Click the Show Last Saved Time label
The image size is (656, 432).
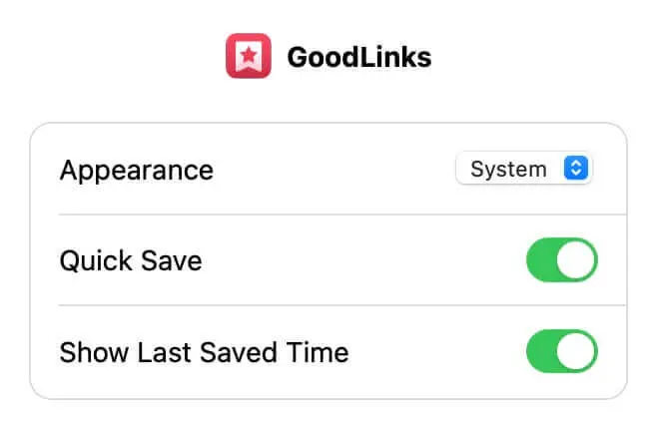(x=204, y=352)
